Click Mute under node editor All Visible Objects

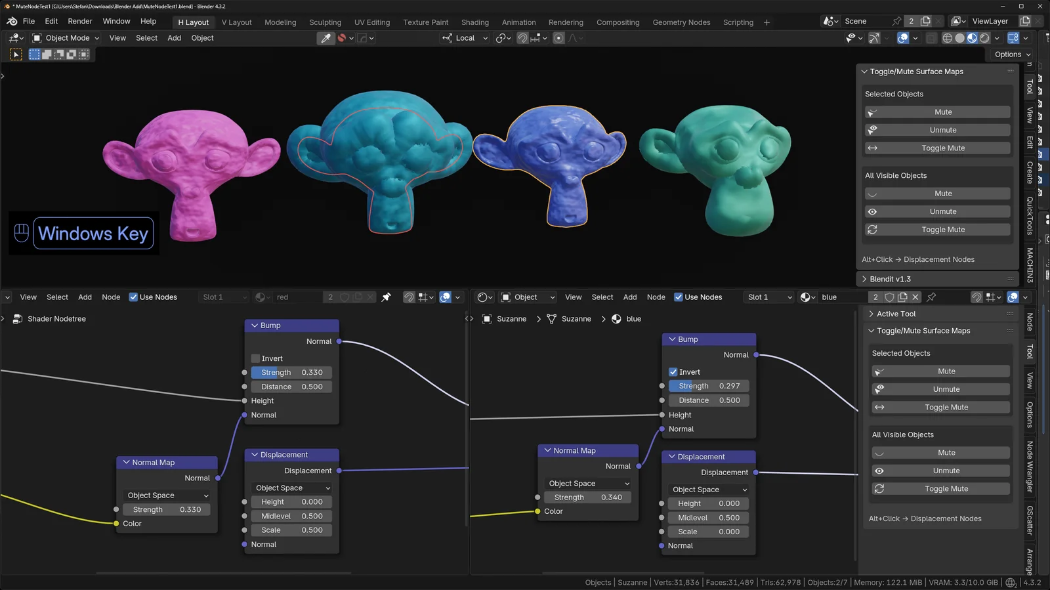point(940,453)
